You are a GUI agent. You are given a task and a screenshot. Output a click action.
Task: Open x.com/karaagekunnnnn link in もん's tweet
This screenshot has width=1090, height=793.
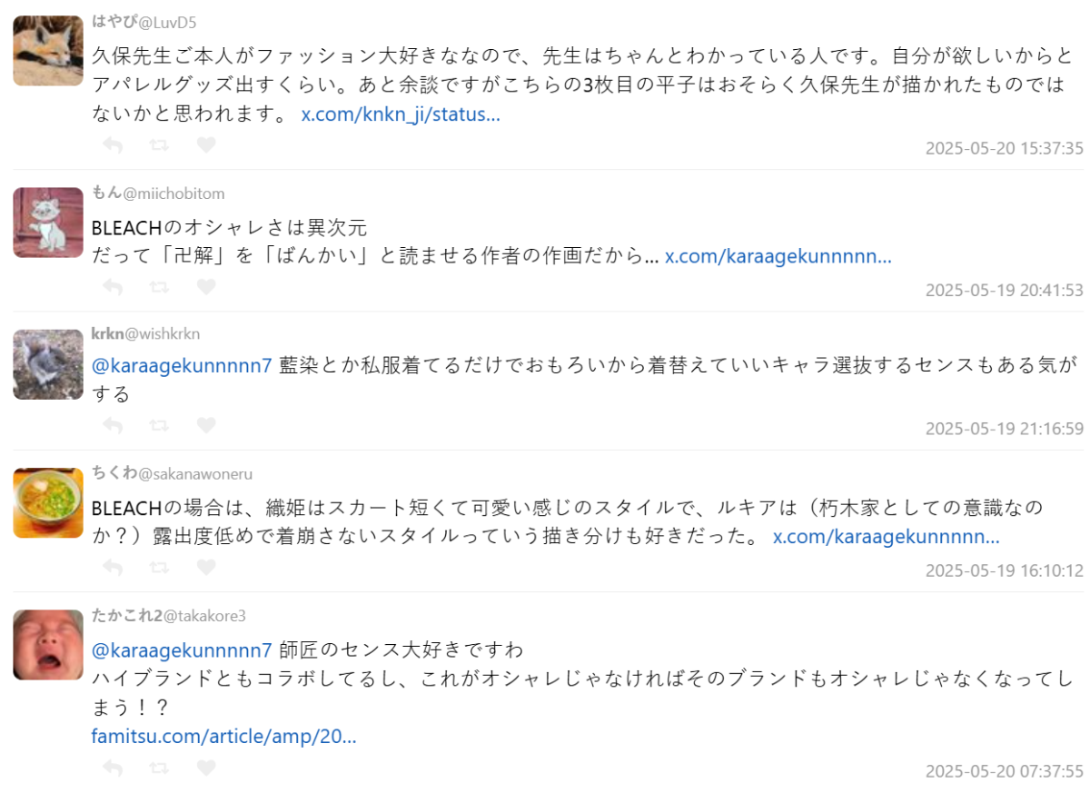coord(778,256)
